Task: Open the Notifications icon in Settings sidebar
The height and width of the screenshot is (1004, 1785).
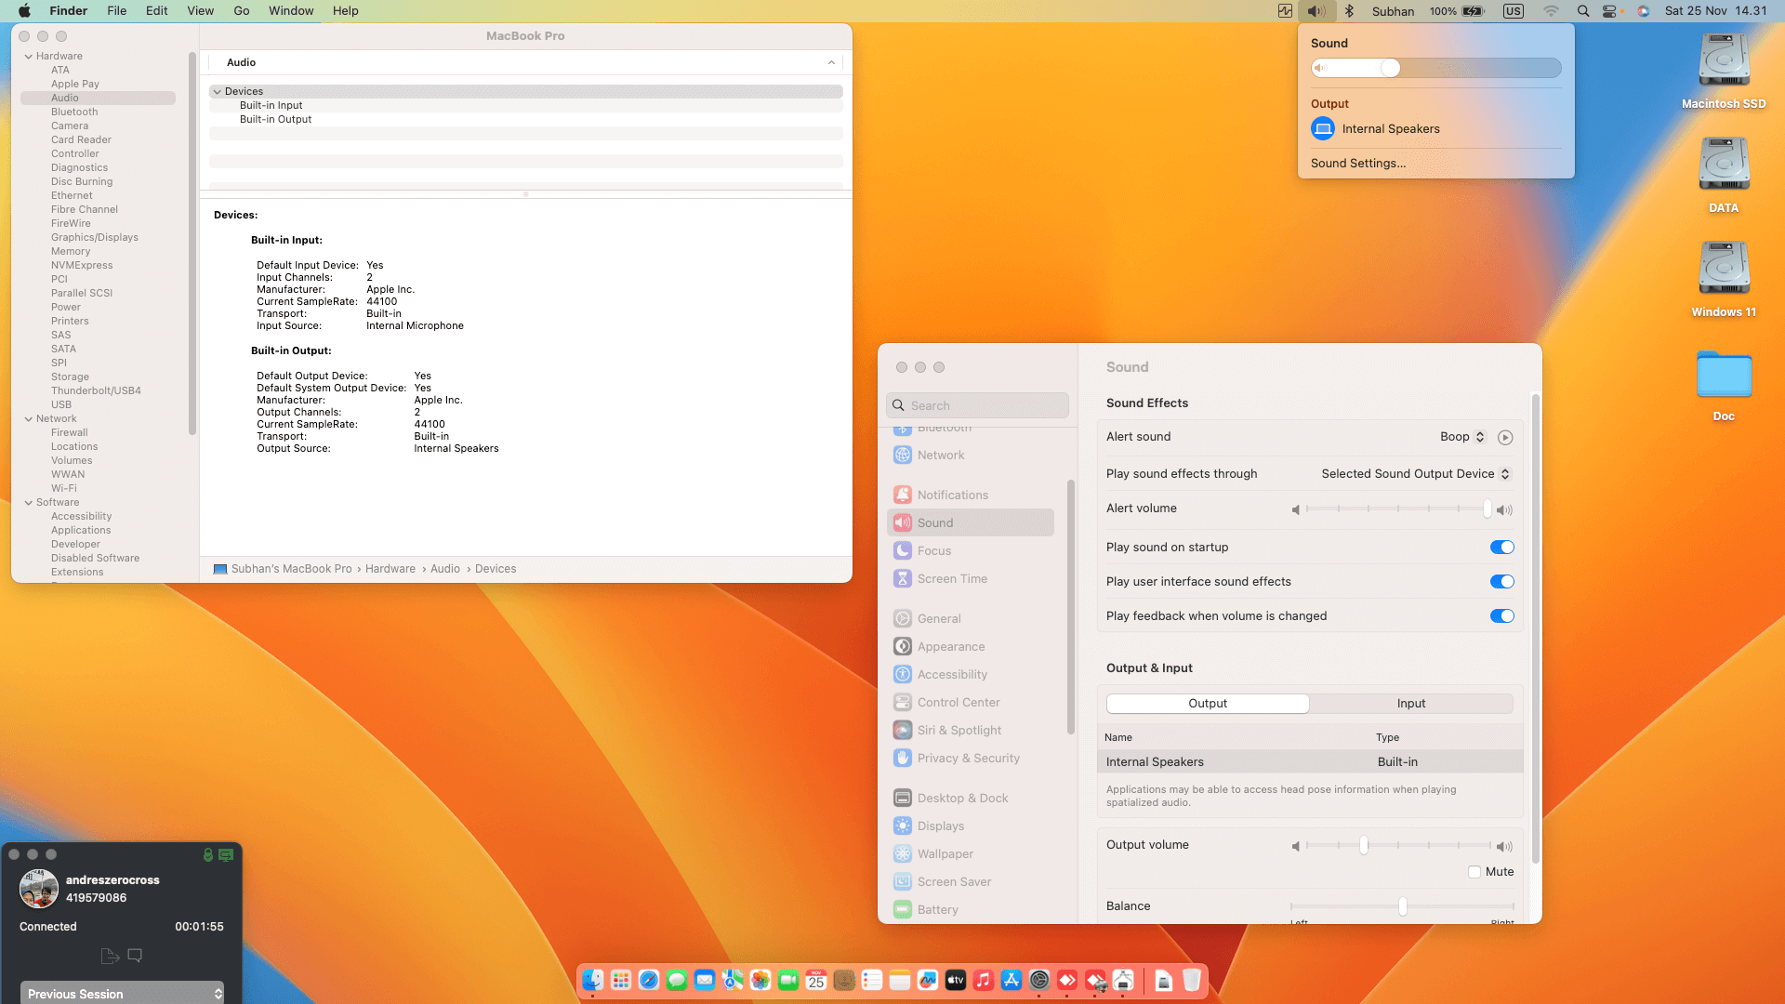Action: point(902,495)
